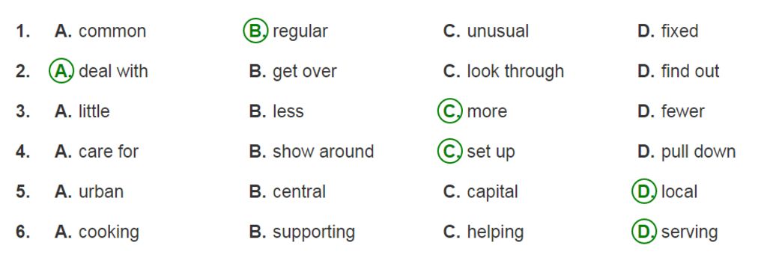The height and width of the screenshot is (278, 767).
Task: Select circled answer B 'regular' for question 1
Action: tap(285, 31)
